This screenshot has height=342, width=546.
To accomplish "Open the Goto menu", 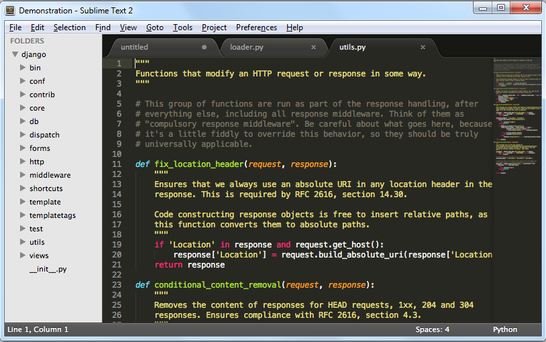I will pos(154,27).
